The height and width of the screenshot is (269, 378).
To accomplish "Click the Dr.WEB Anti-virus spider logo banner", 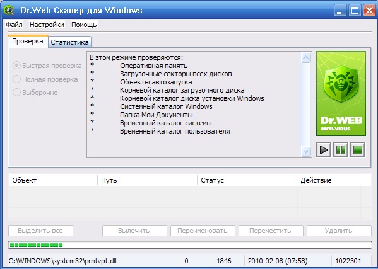I will coord(341,94).
